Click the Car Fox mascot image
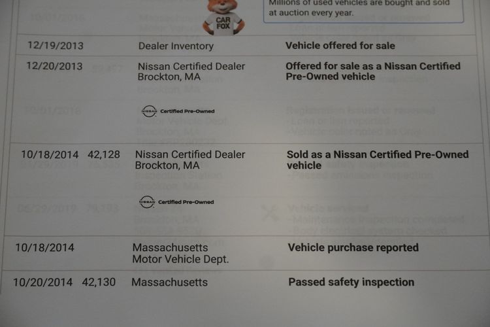490x327 pixels. click(224, 16)
